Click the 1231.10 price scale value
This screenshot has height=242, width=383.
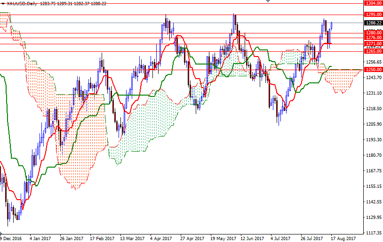(373, 93)
